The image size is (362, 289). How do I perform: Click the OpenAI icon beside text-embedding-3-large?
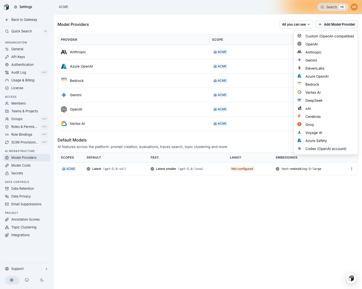(278, 169)
